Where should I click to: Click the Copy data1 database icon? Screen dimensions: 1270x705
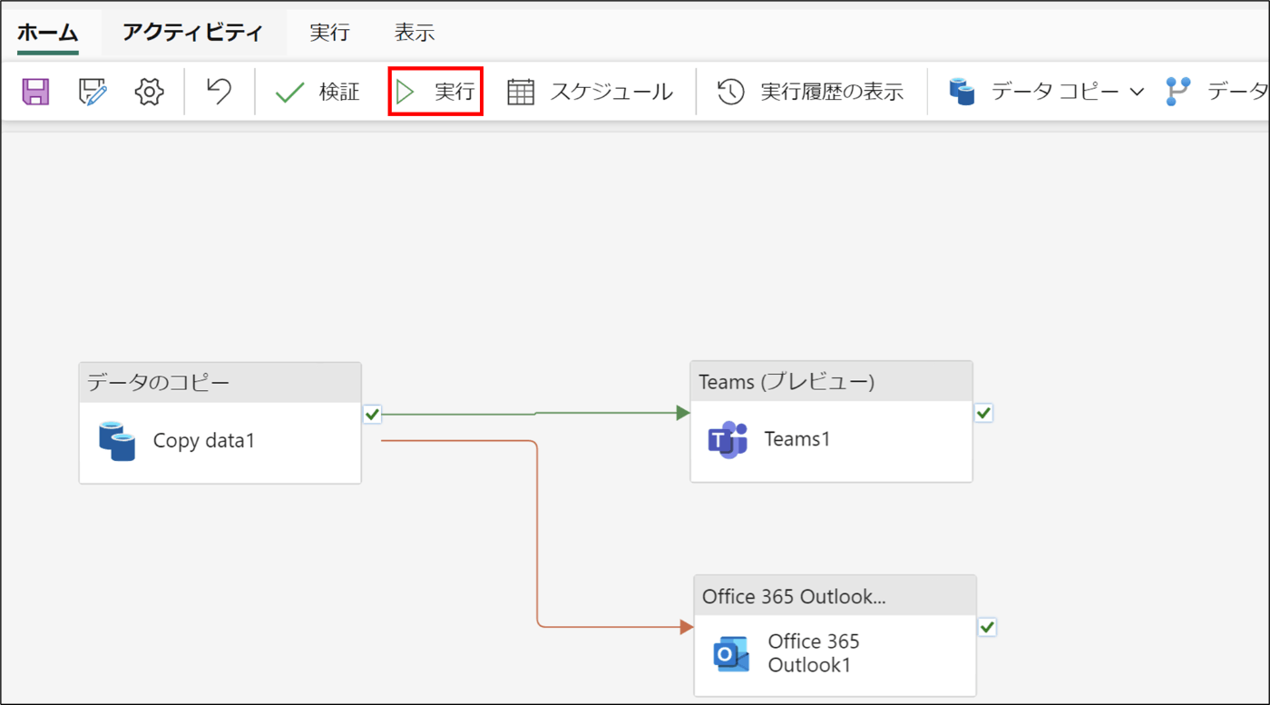pyautogui.click(x=117, y=441)
